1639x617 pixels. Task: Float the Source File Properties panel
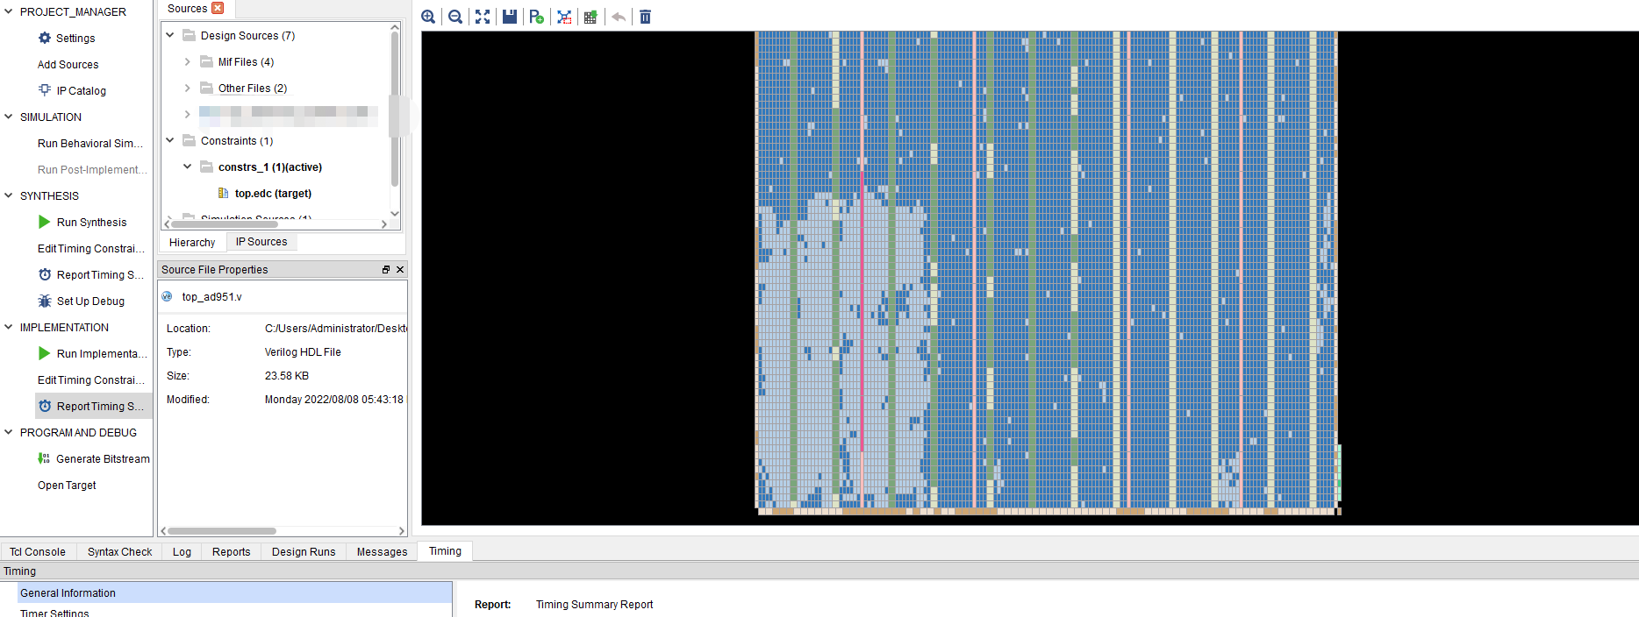(x=386, y=270)
